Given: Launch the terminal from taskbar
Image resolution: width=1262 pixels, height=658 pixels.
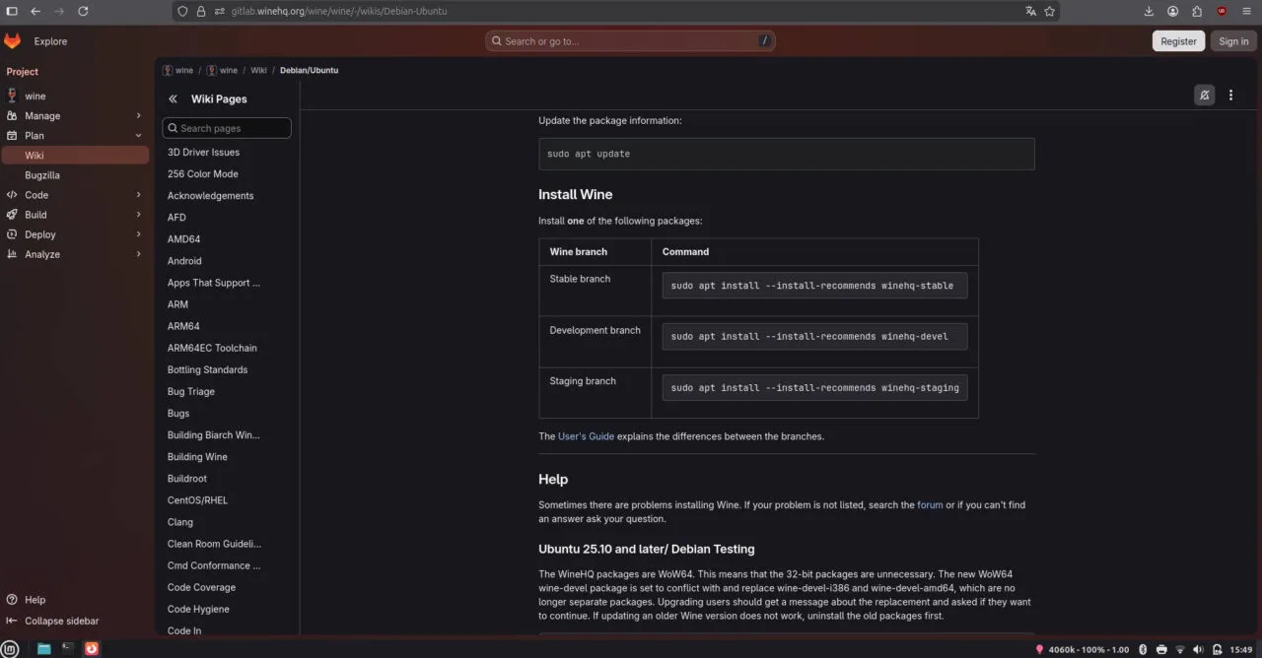Looking at the screenshot, I should coord(67,648).
